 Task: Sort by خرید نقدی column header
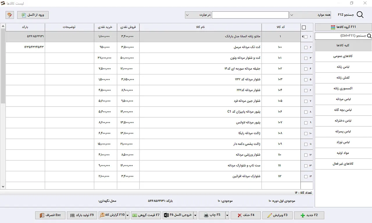click(x=105, y=27)
